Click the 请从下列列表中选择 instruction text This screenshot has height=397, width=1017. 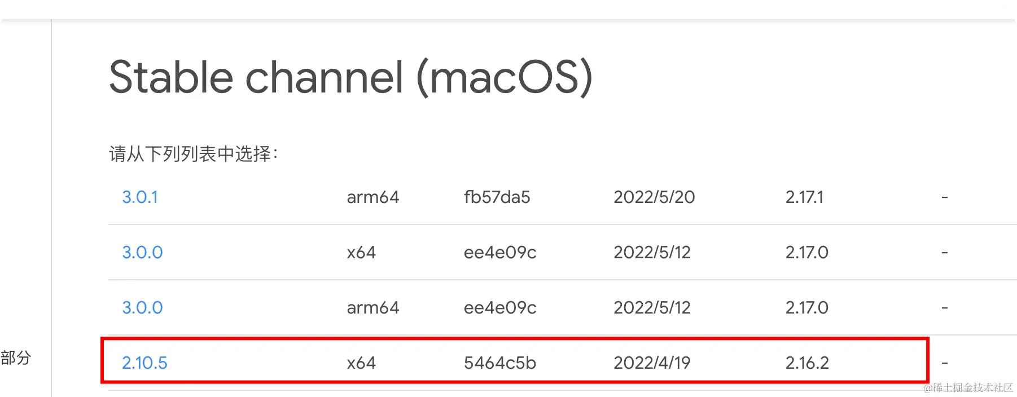click(x=193, y=154)
